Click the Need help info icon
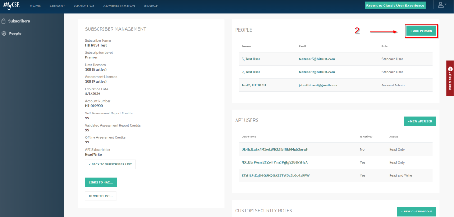454x217 pixels. click(x=450, y=69)
